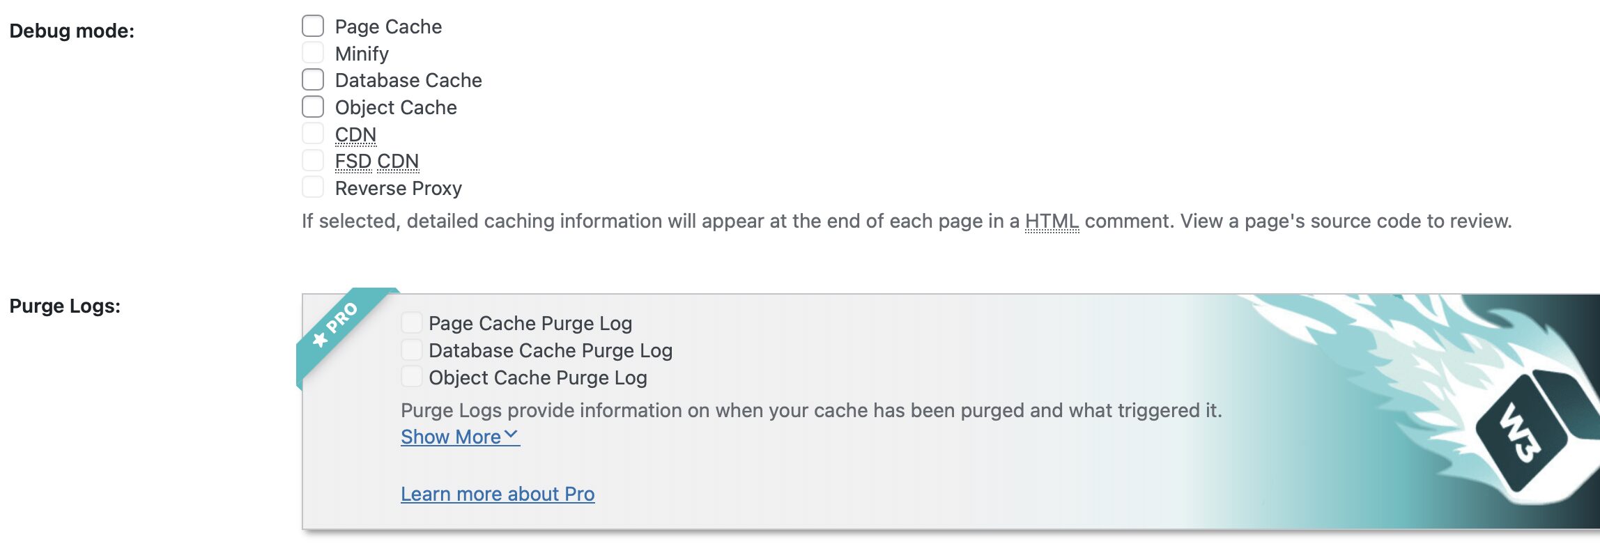Click the W3 cube logo
Viewport: 1600px width, 546px height.
(1537, 433)
